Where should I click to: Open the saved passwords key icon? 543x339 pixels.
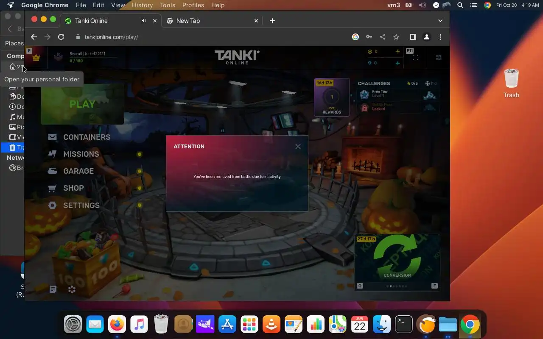[369, 37]
